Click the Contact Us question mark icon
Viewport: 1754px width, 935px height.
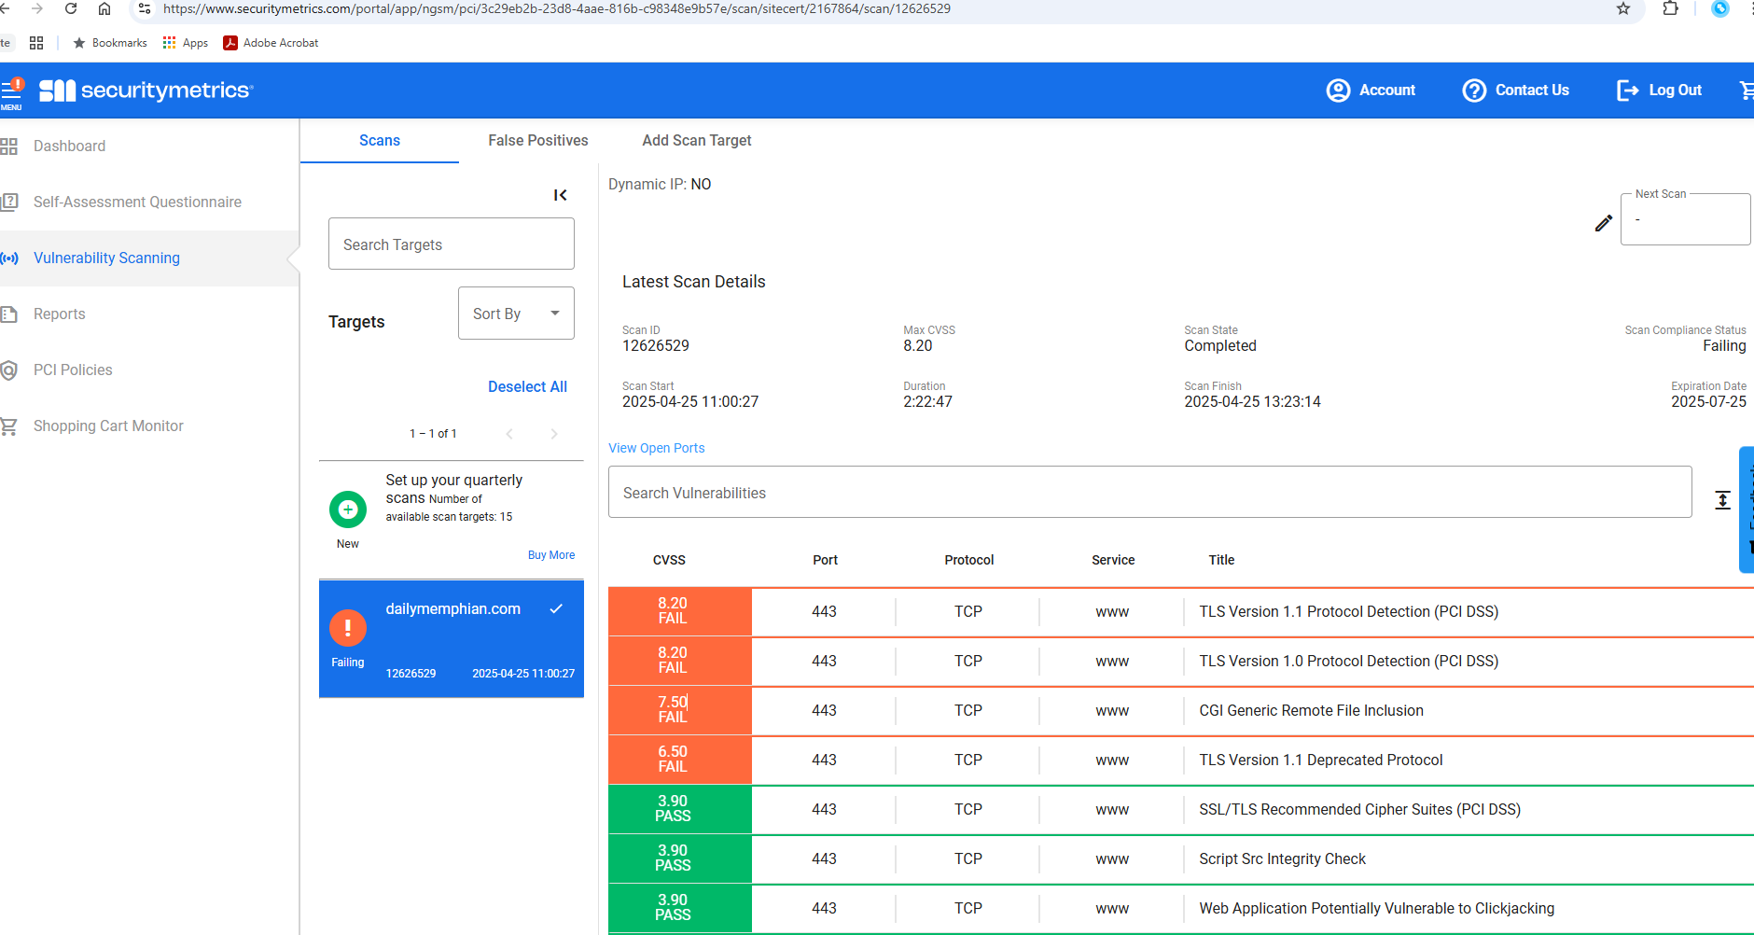(x=1474, y=91)
